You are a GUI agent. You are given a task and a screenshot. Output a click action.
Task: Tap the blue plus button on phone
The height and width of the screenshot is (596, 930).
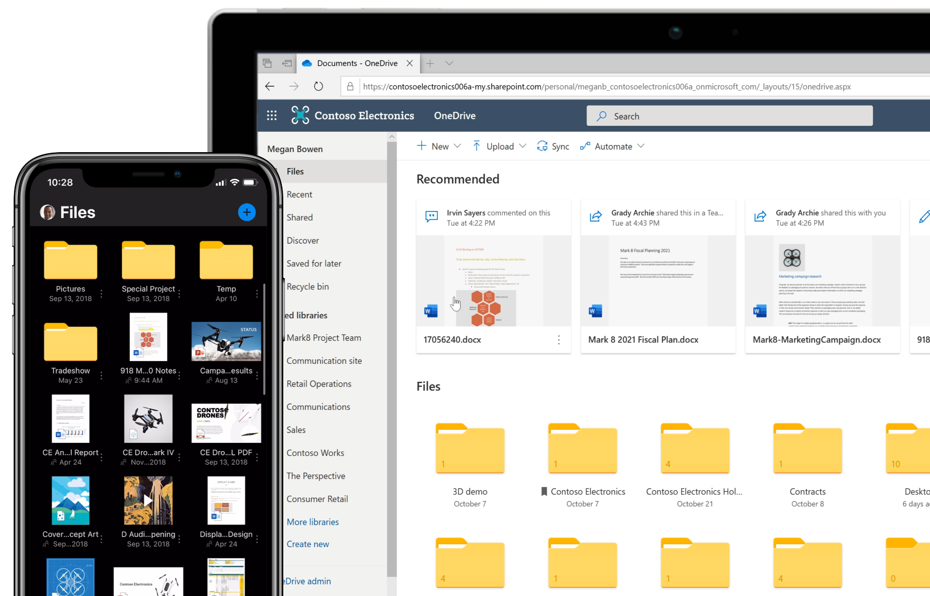pos(247,212)
